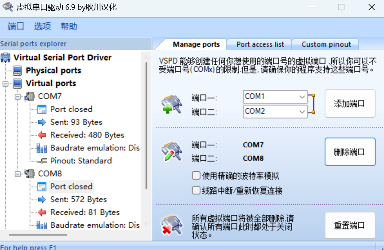Select the Virtual Serial Port Driver tree root
The width and height of the screenshot is (384, 250).
(x=62, y=58)
